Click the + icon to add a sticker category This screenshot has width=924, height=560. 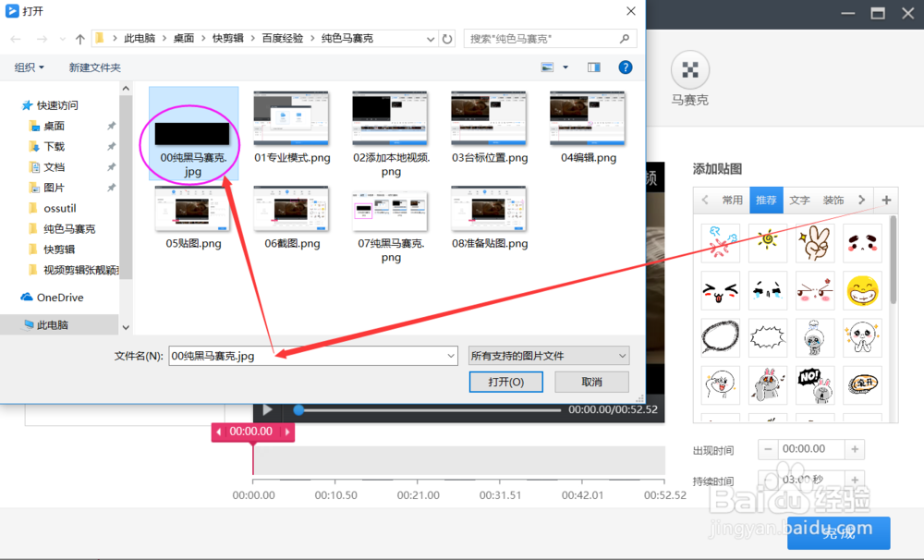point(886,200)
